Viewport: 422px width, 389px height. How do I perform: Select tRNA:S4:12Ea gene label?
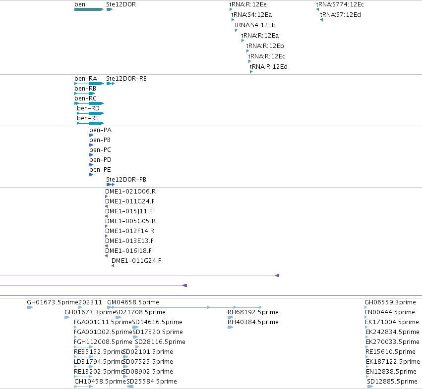point(251,15)
